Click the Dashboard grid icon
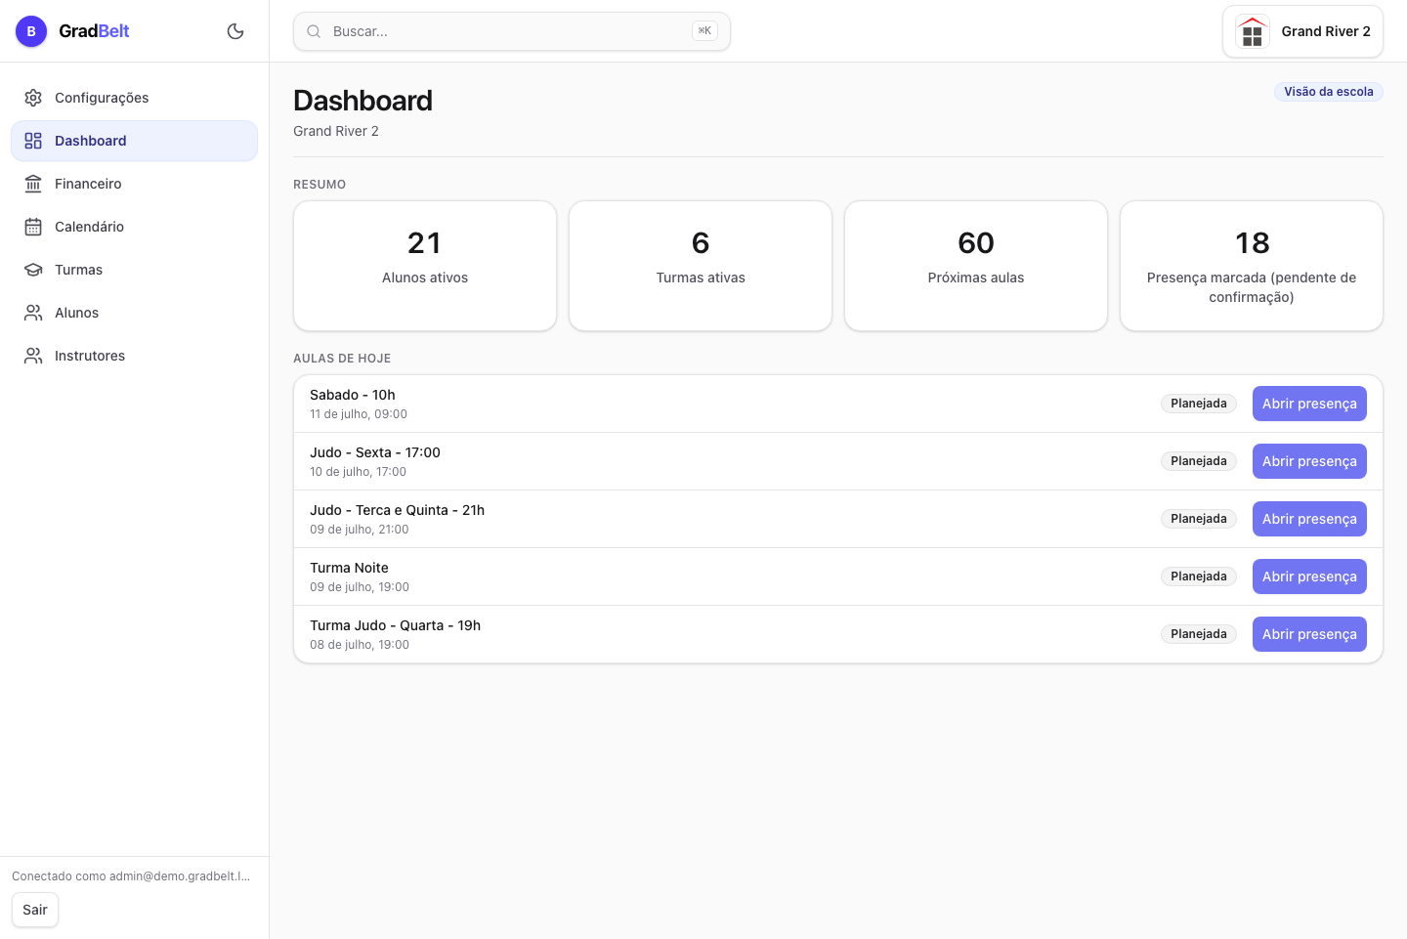Image resolution: width=1407 pixels, height=939 pixels. pos(33,141)
